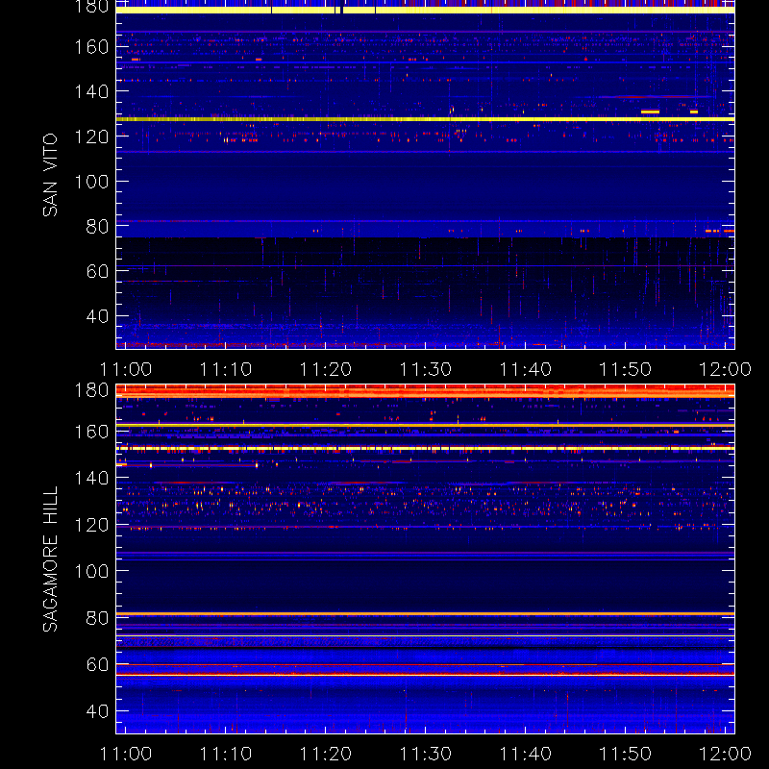
Task: Click 12:00 time label below Sagamore Hill plot
Action: tap(725, 754)
